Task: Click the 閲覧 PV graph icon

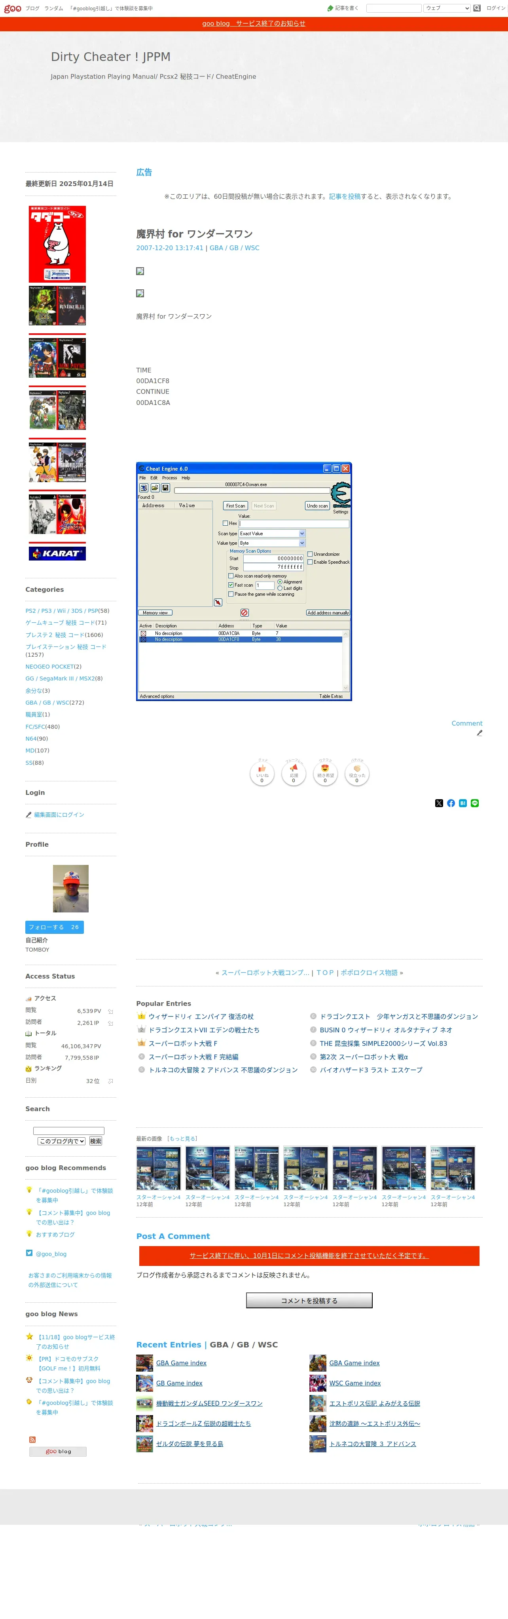Action: 110,1011
